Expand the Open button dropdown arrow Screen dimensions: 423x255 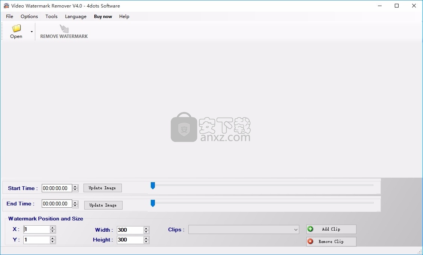tap(32, 32)
